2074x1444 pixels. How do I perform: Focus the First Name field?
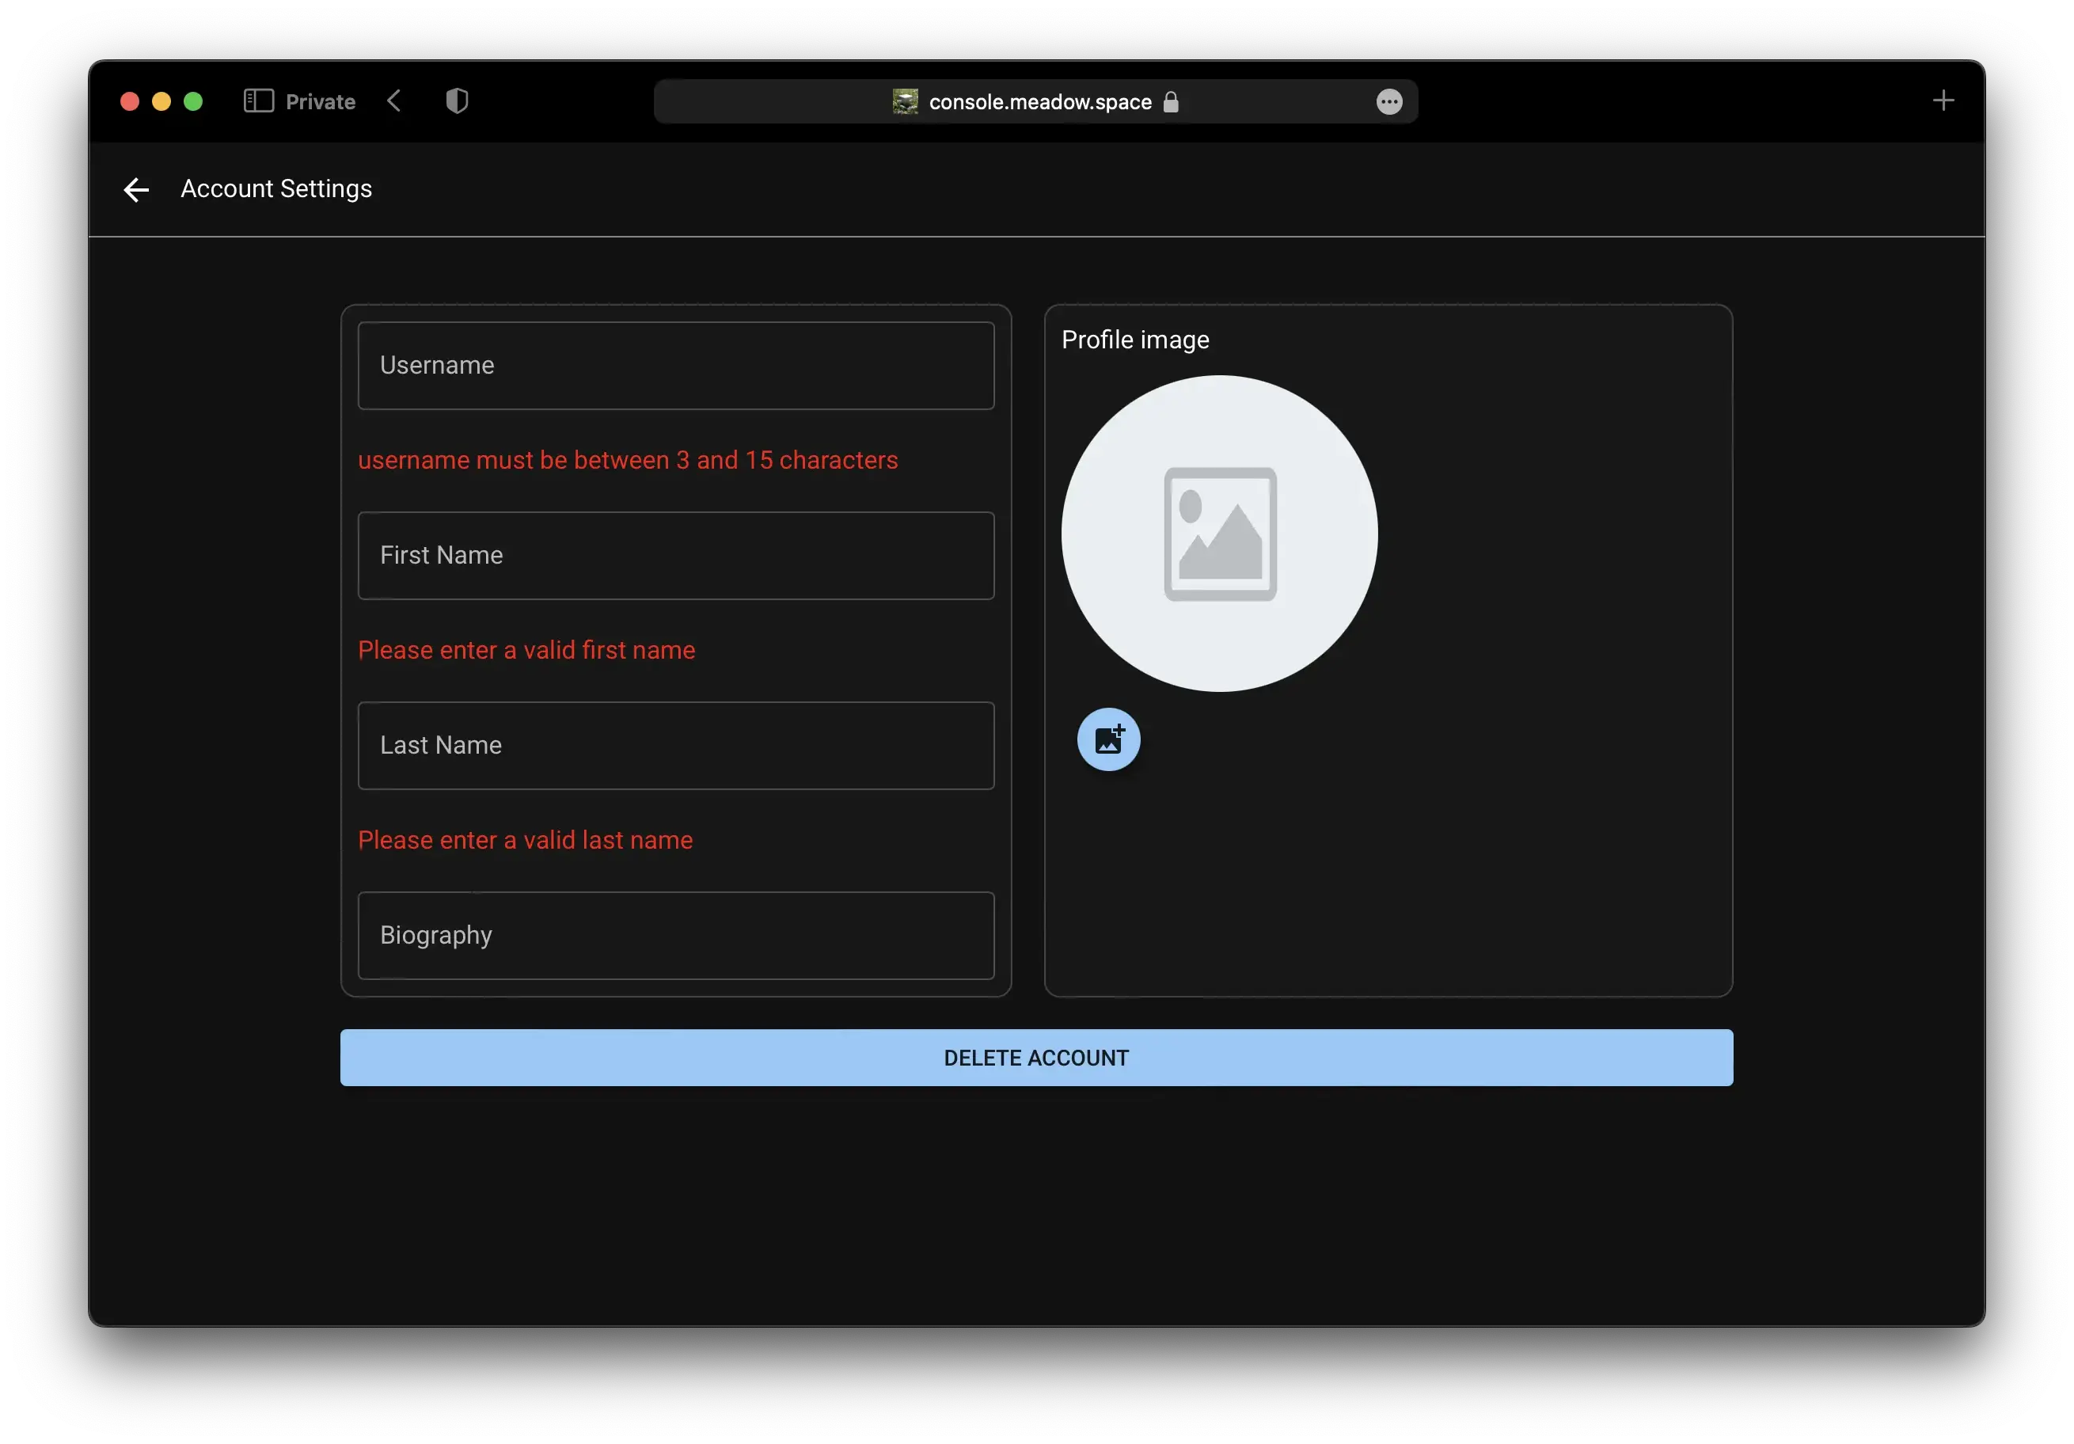click(676, 556)
